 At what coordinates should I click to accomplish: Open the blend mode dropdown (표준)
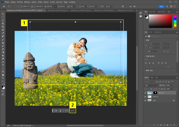tap(152, 85)
